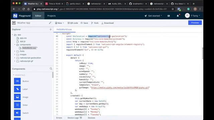Collapse the ESSENTIALS components section
Screen dimensions: 214x120
(14, 75)
